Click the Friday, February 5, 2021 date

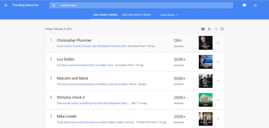pyautogui.click(x=59, y=29)
